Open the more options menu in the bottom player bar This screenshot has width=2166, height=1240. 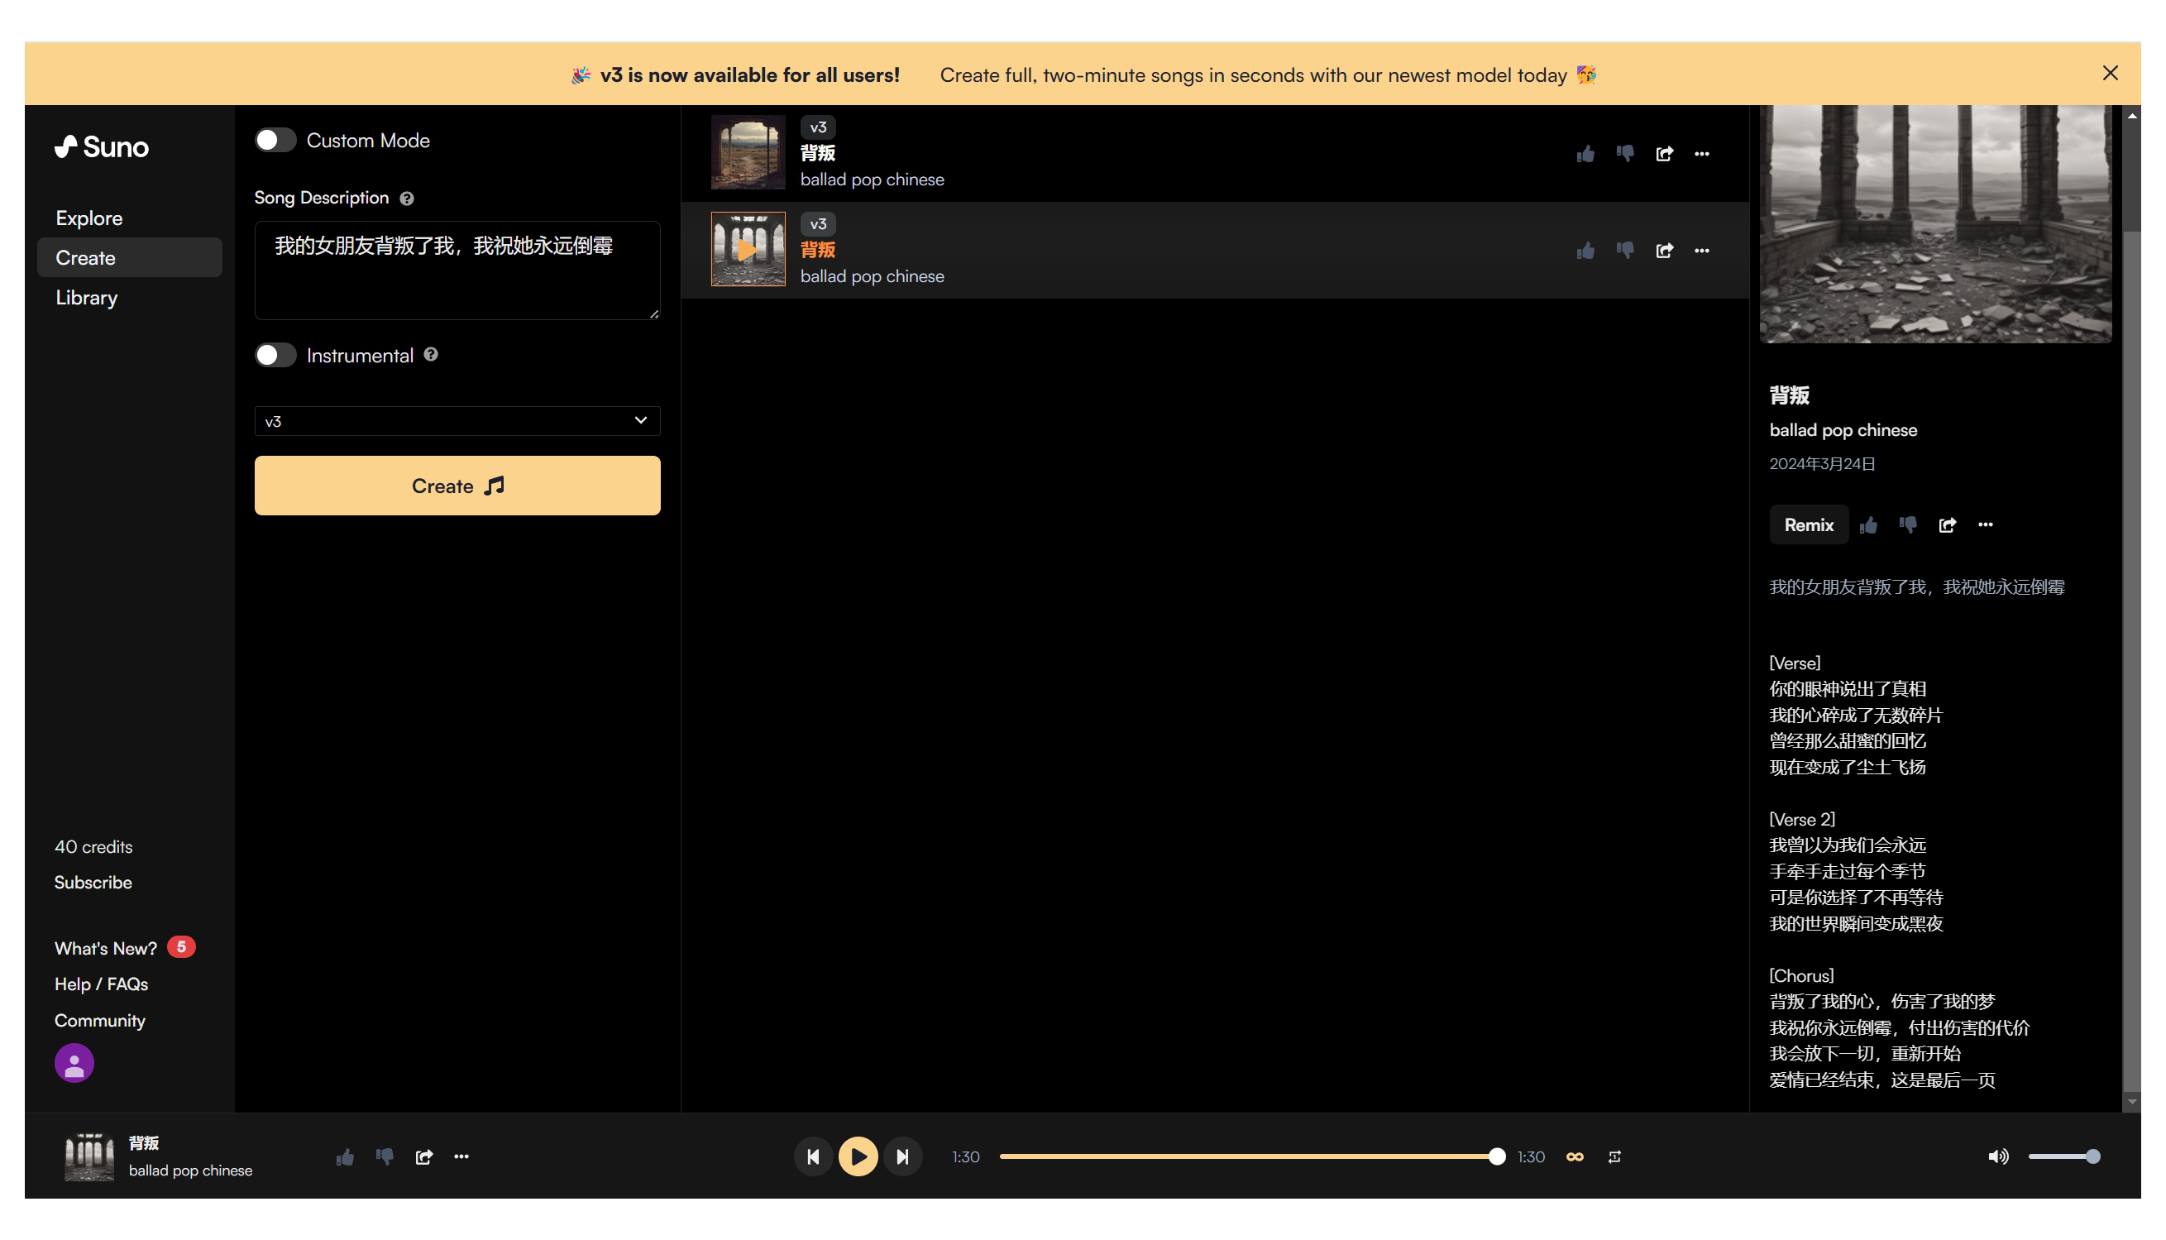point(461,1156)
